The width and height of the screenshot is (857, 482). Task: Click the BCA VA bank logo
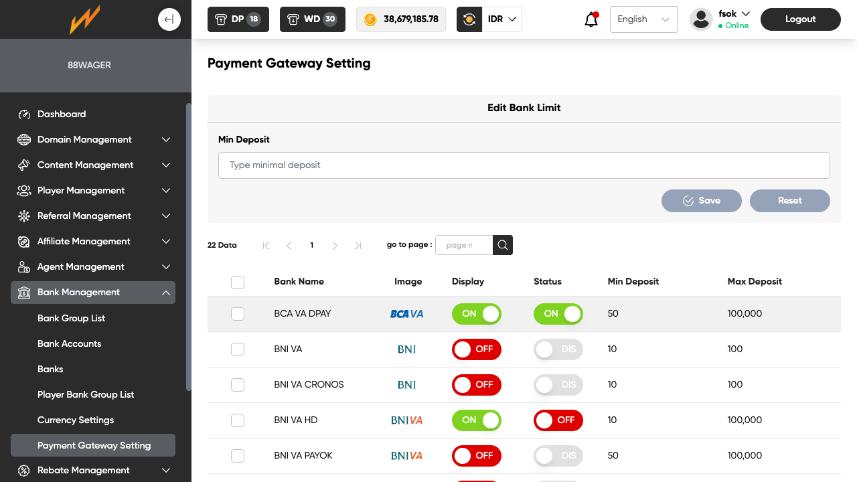coord(406,314)
